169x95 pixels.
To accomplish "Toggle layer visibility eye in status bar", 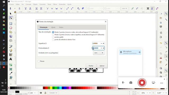I will pos(41,93).
